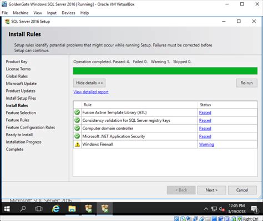Click the green progress bar
Image resolution: width=263 pixels, height=221 pixels.
[x=165, y=71]
